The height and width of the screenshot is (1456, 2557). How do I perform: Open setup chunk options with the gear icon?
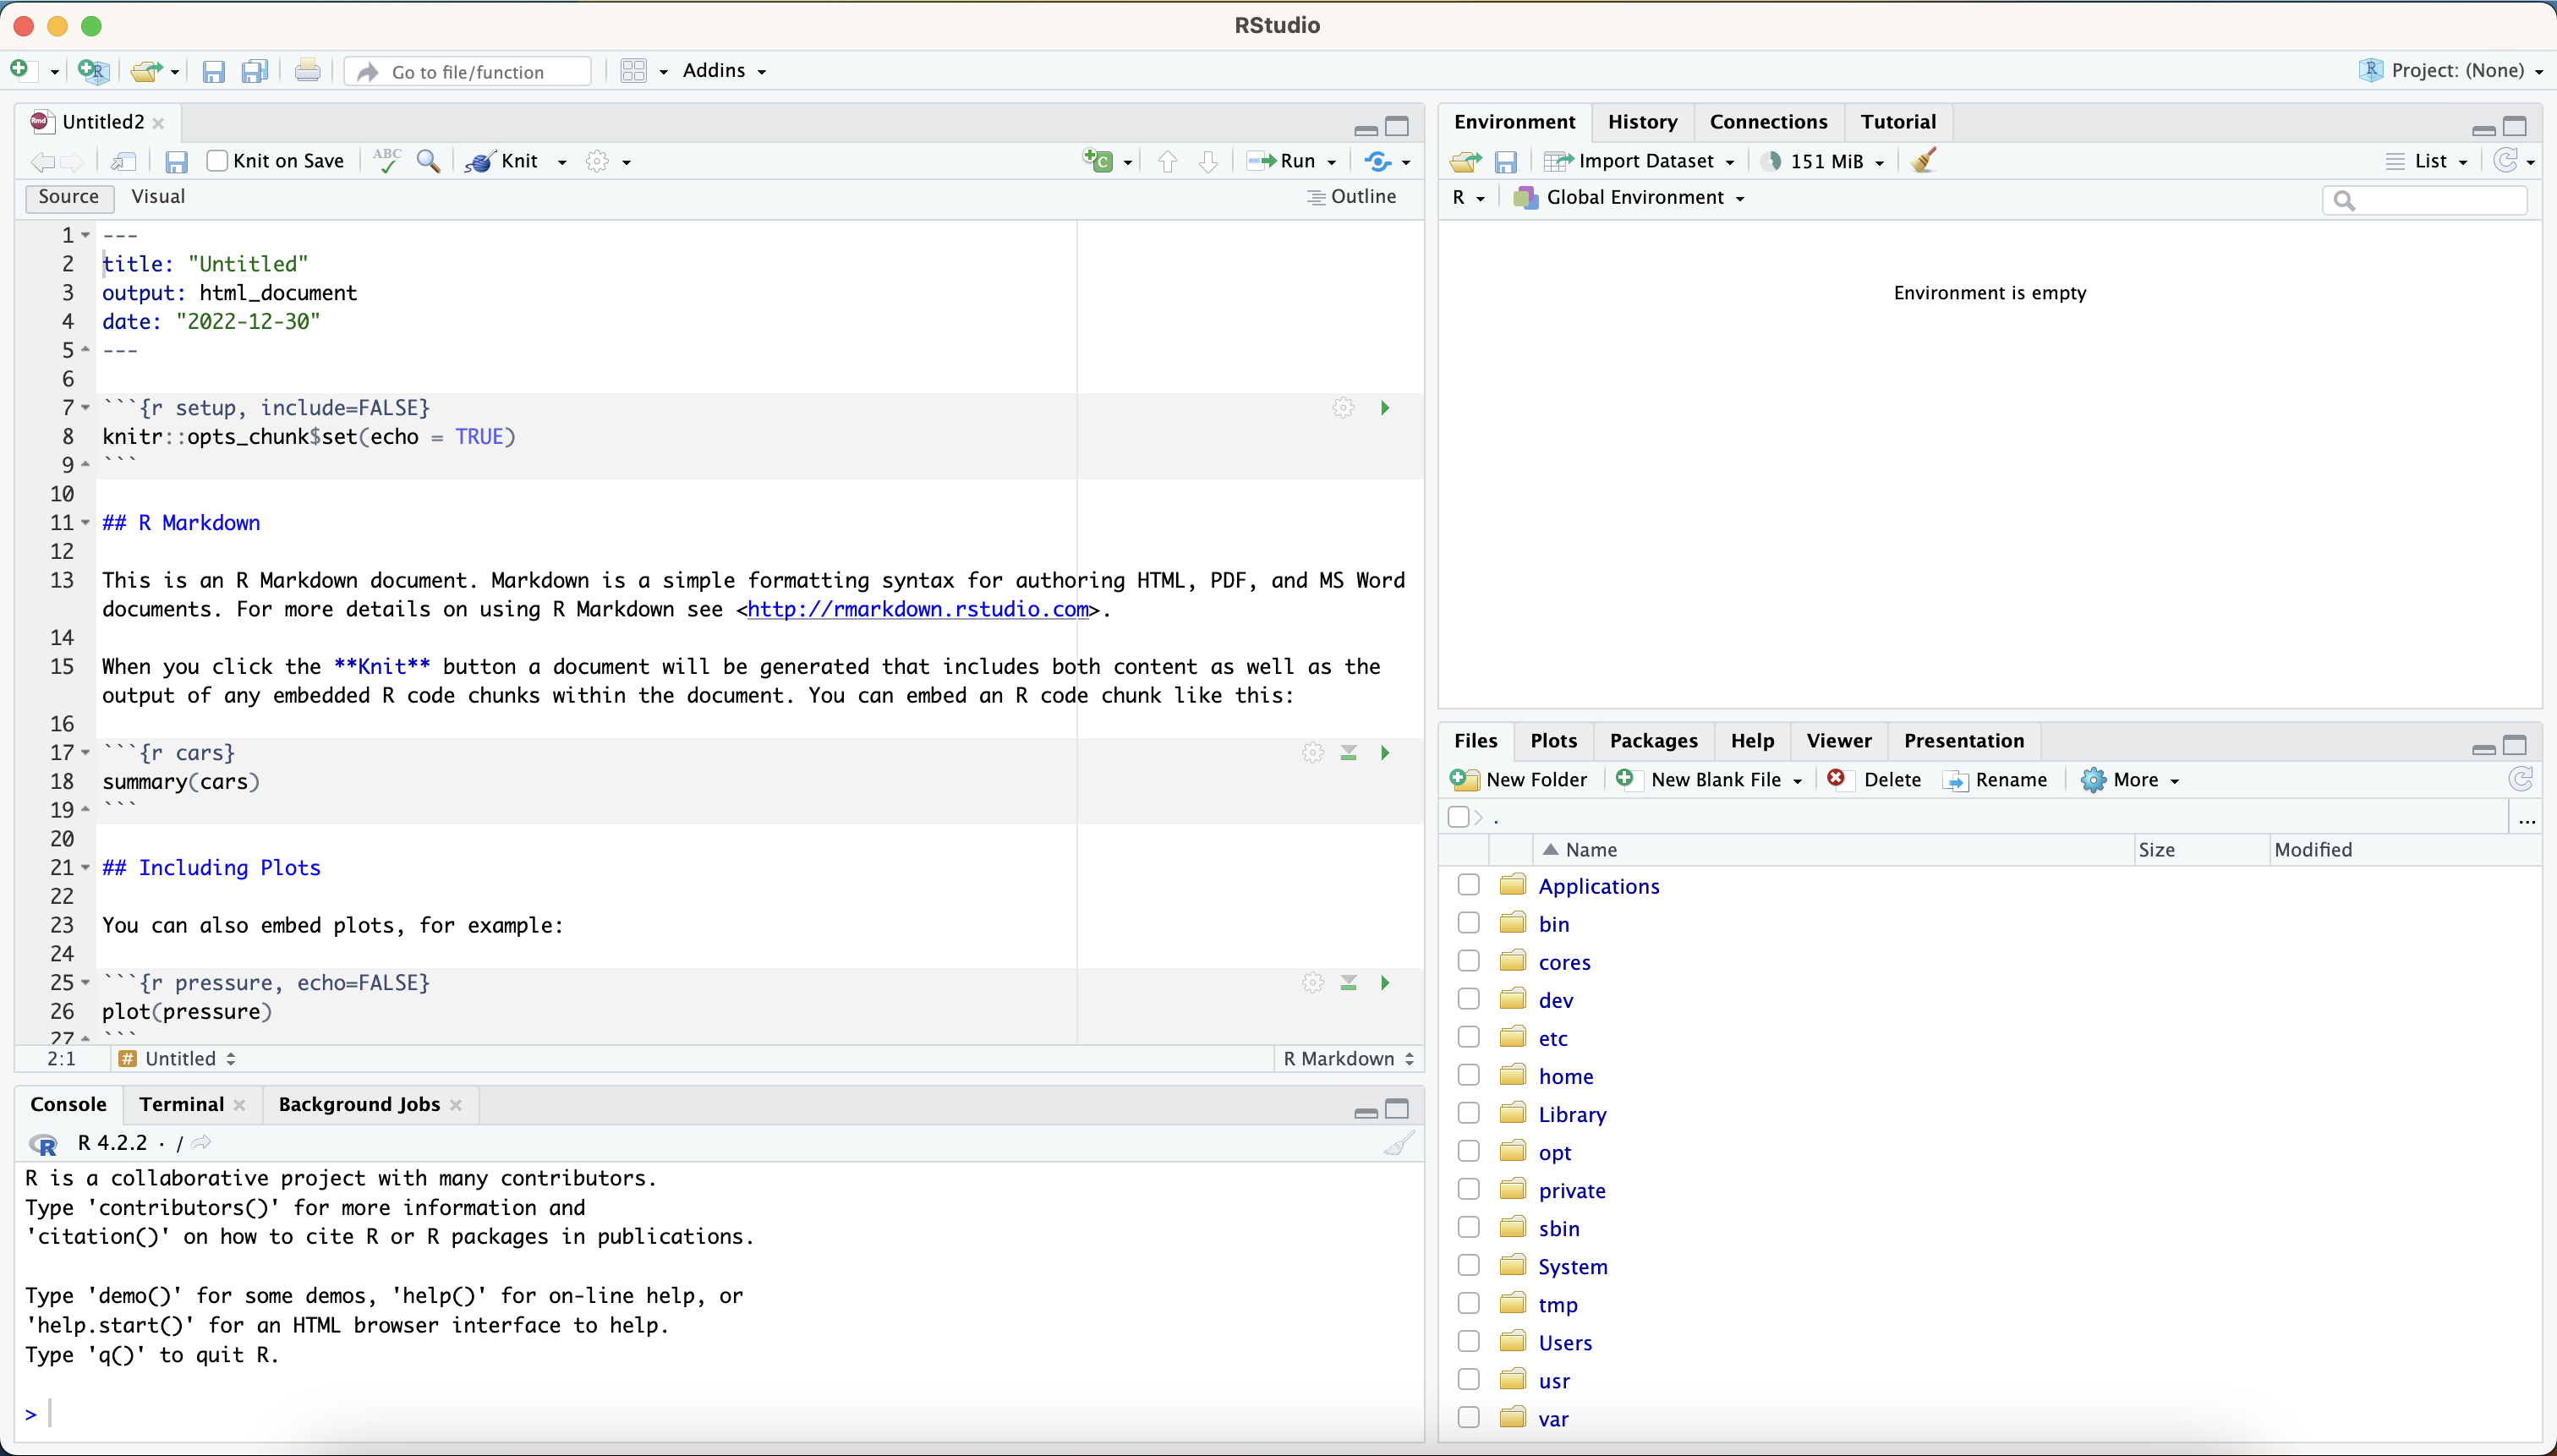1343,408
